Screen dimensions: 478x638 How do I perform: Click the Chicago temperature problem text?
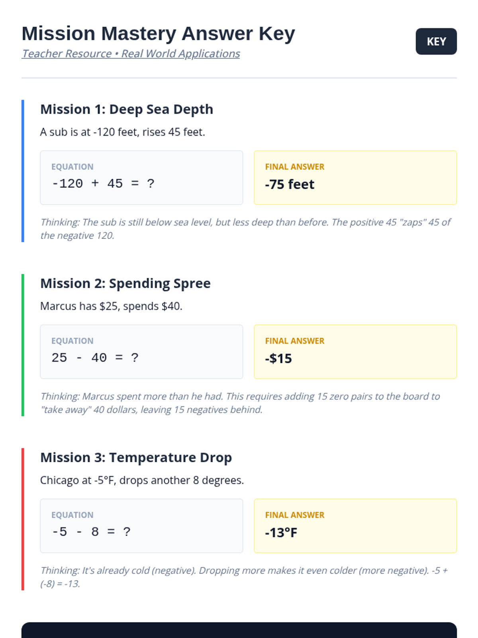pyautogui.click(x=142, y=480)
